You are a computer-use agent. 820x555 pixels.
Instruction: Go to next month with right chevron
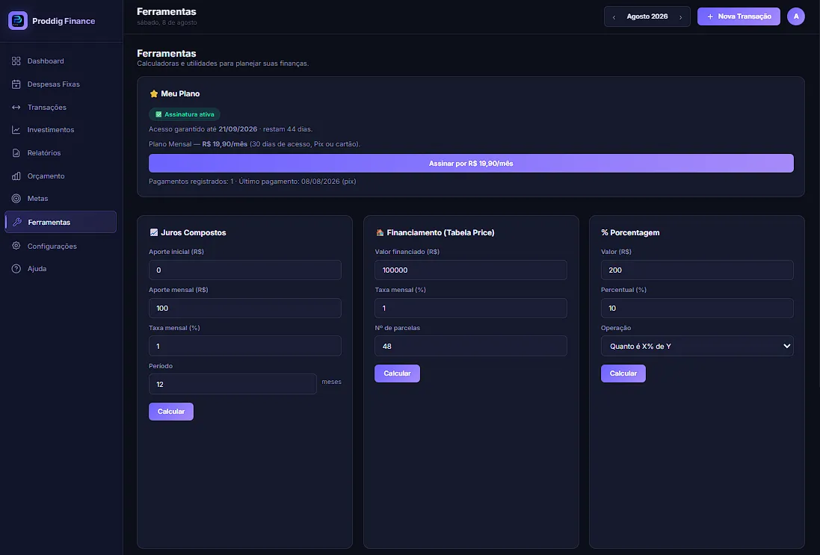pos(680,17)
